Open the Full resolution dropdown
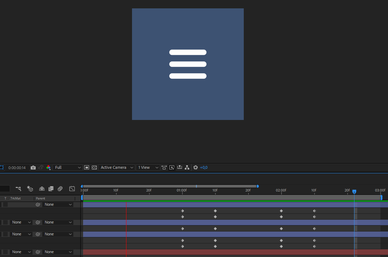The image size is (388, 257). pyautogui.click(x=68, y=168)
